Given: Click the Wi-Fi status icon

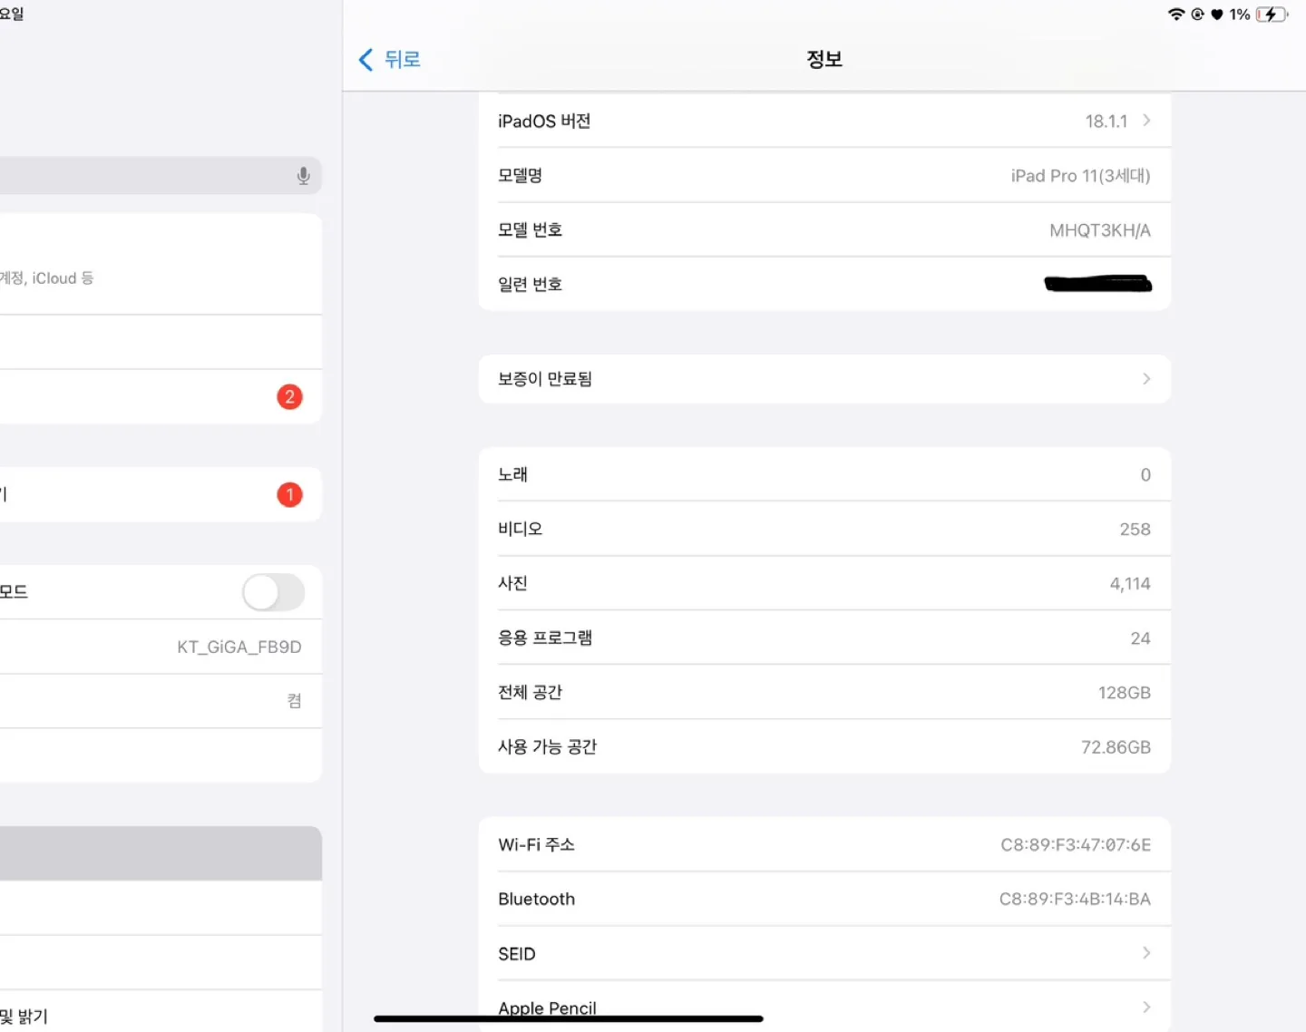Looking at the screenshot, I should coord(1176,15).
